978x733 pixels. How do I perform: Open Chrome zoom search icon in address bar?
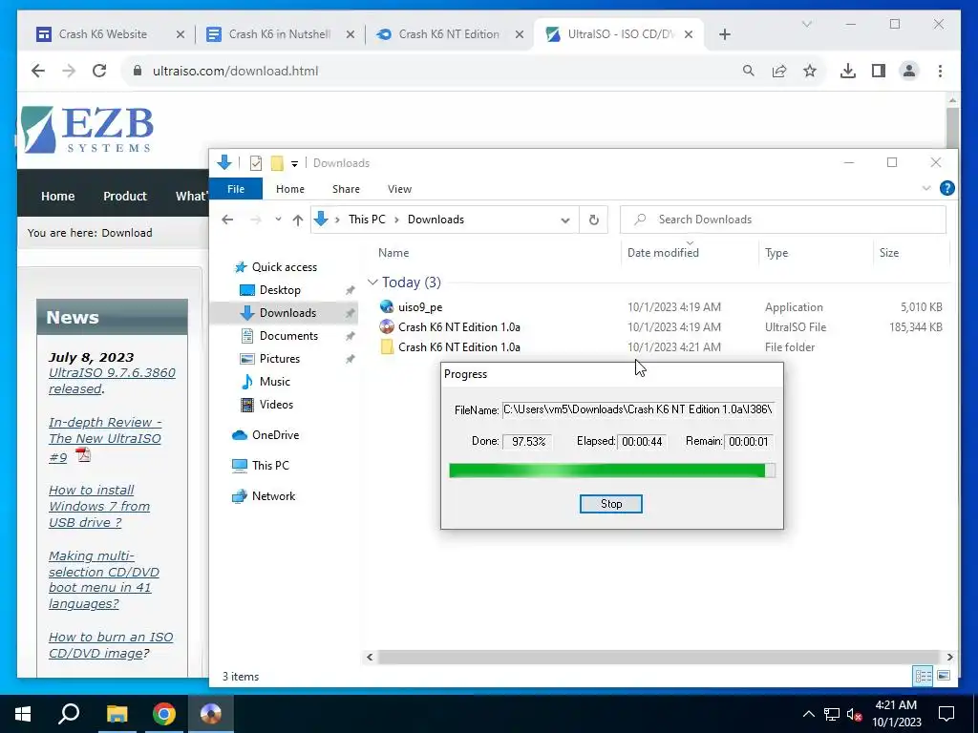749,71
